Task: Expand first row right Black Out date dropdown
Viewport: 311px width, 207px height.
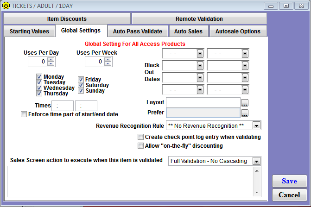Action: pyautogui.click(x=245, y=54)
